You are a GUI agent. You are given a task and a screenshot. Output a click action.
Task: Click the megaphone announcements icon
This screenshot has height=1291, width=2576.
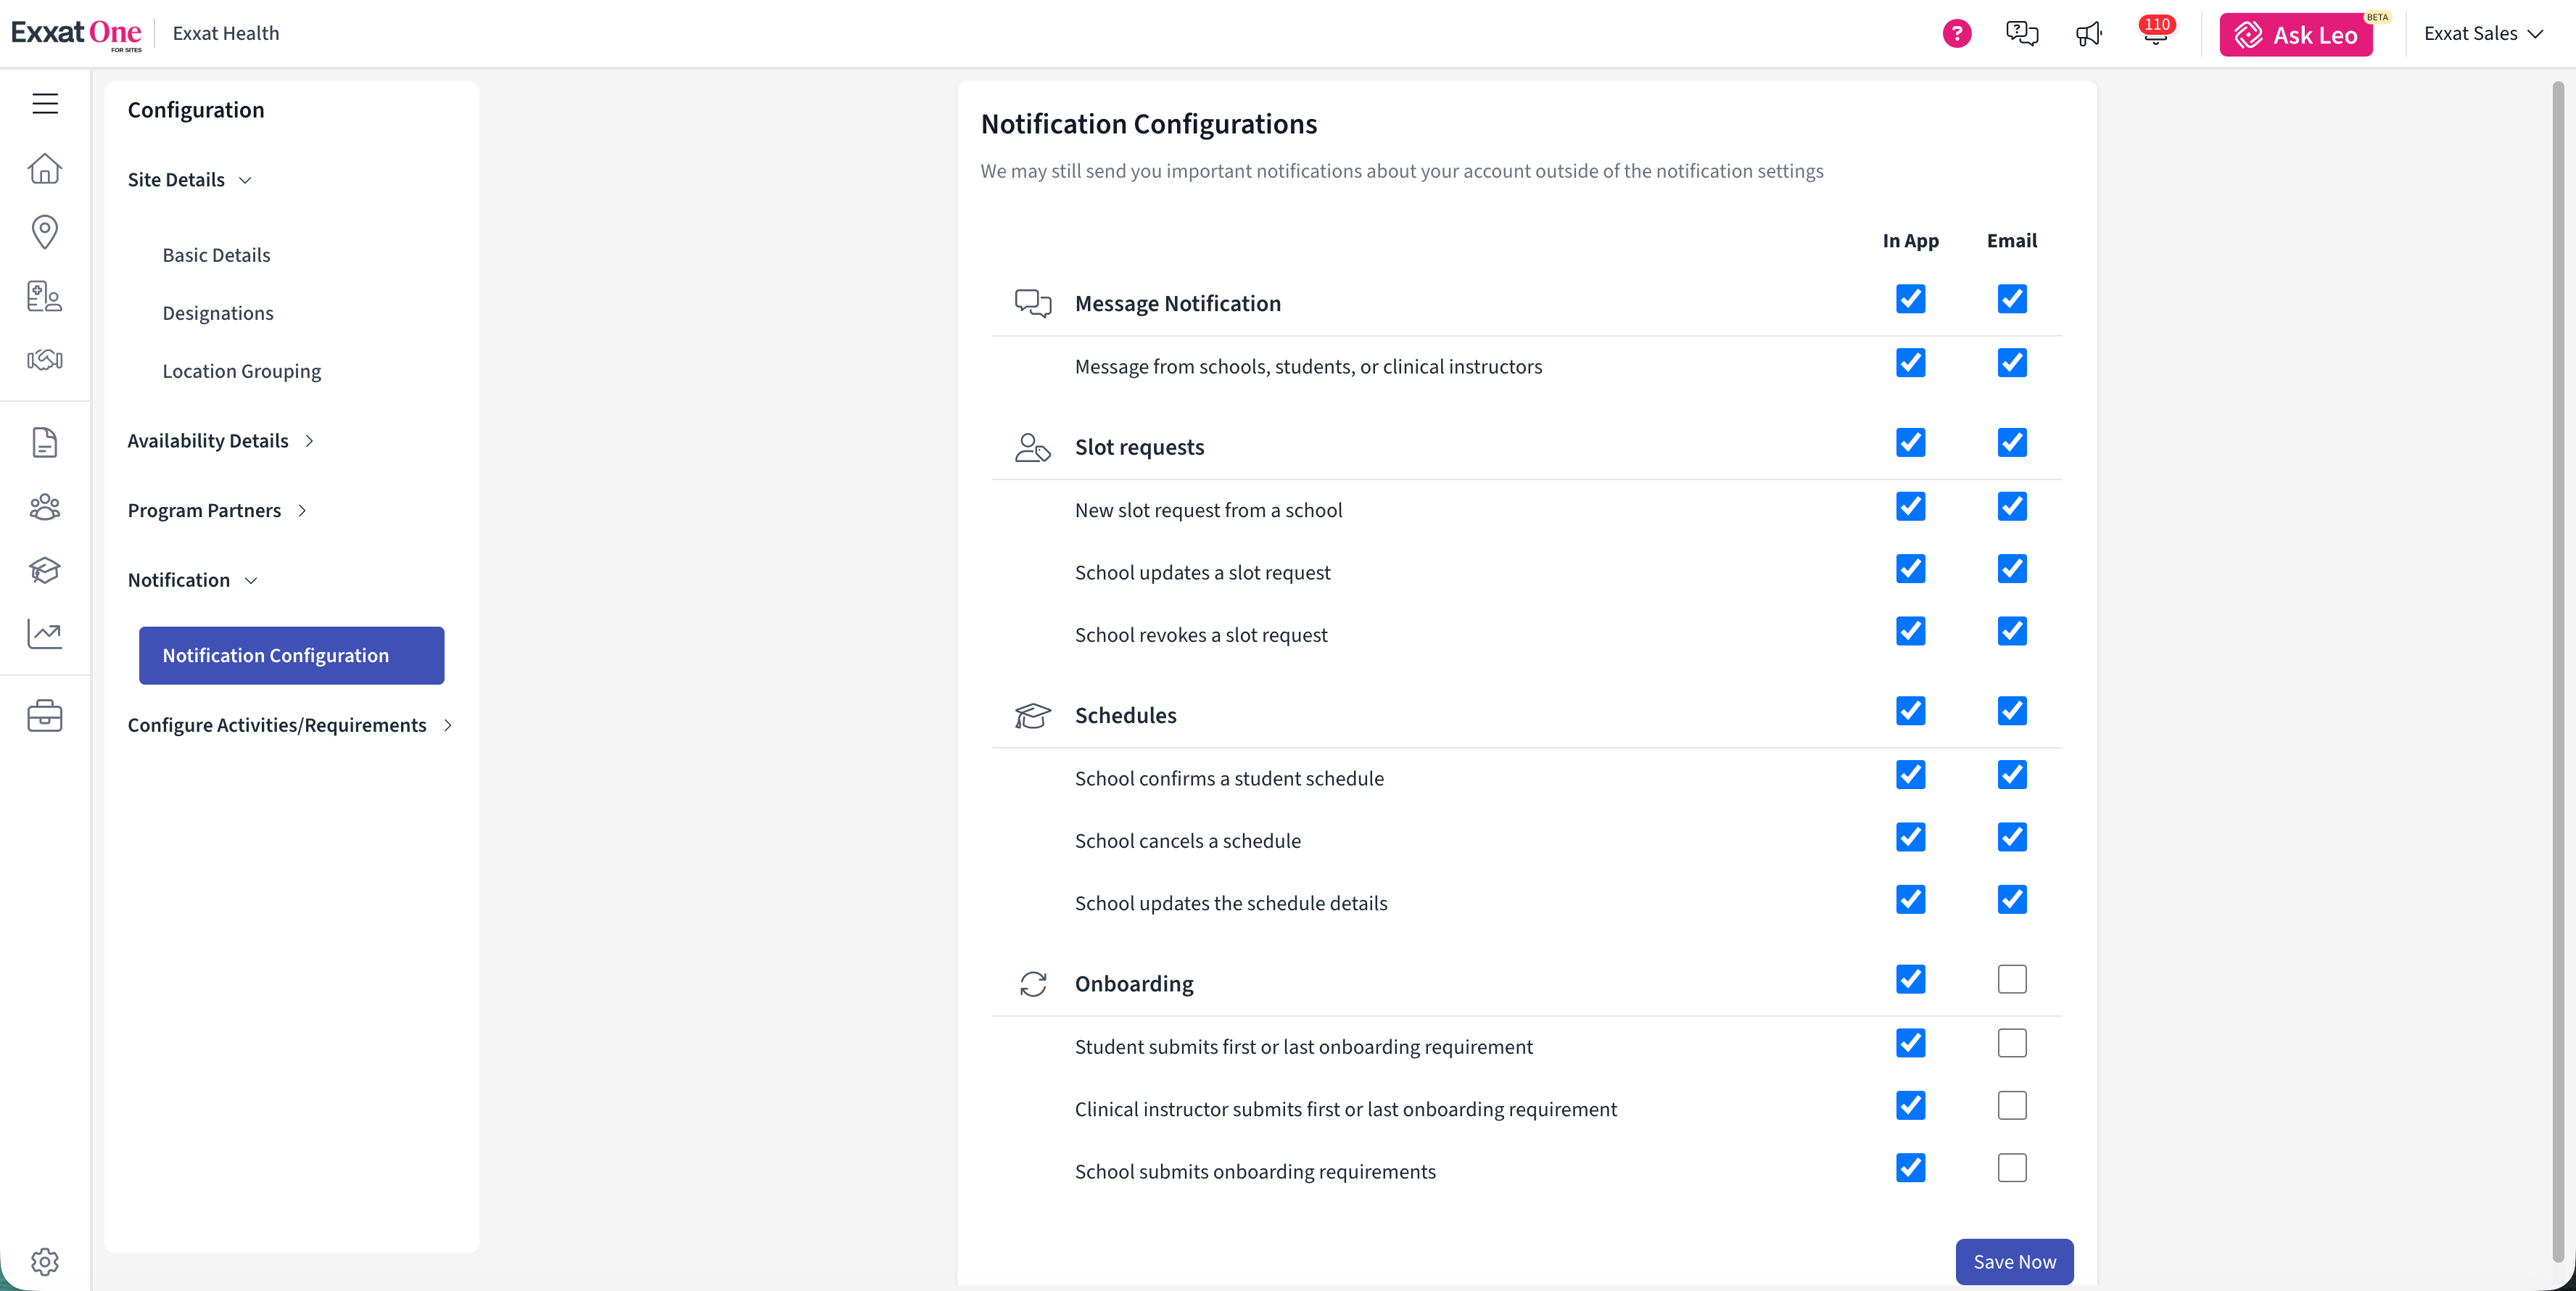point(2088,34)
